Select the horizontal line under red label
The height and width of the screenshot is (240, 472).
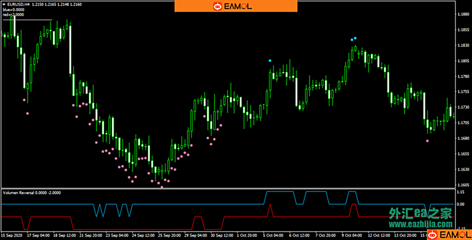pos(27,20)
